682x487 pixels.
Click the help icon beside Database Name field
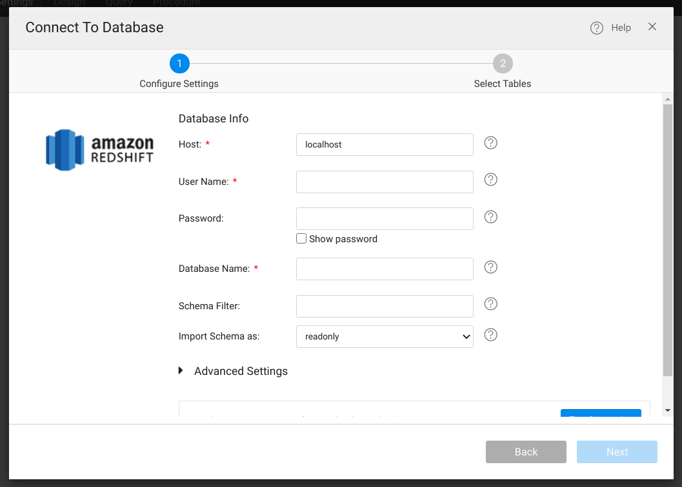(490, 267)
